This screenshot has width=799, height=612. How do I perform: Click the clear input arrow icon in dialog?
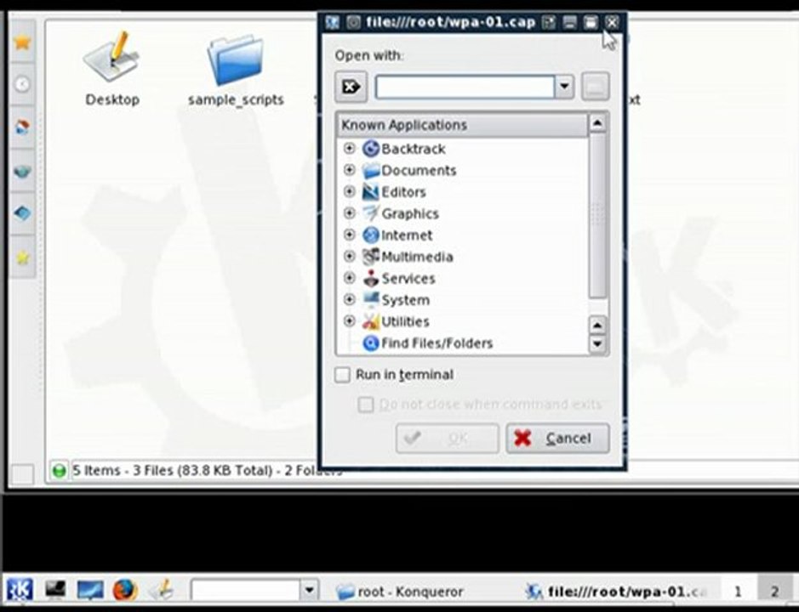[351, 87]
